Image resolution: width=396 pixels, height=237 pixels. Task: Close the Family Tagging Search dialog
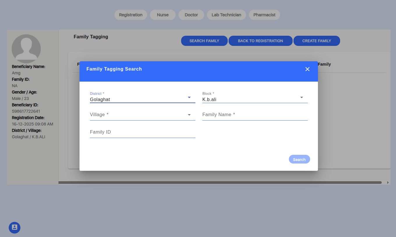pyautogui.click(x=307, y=69)
